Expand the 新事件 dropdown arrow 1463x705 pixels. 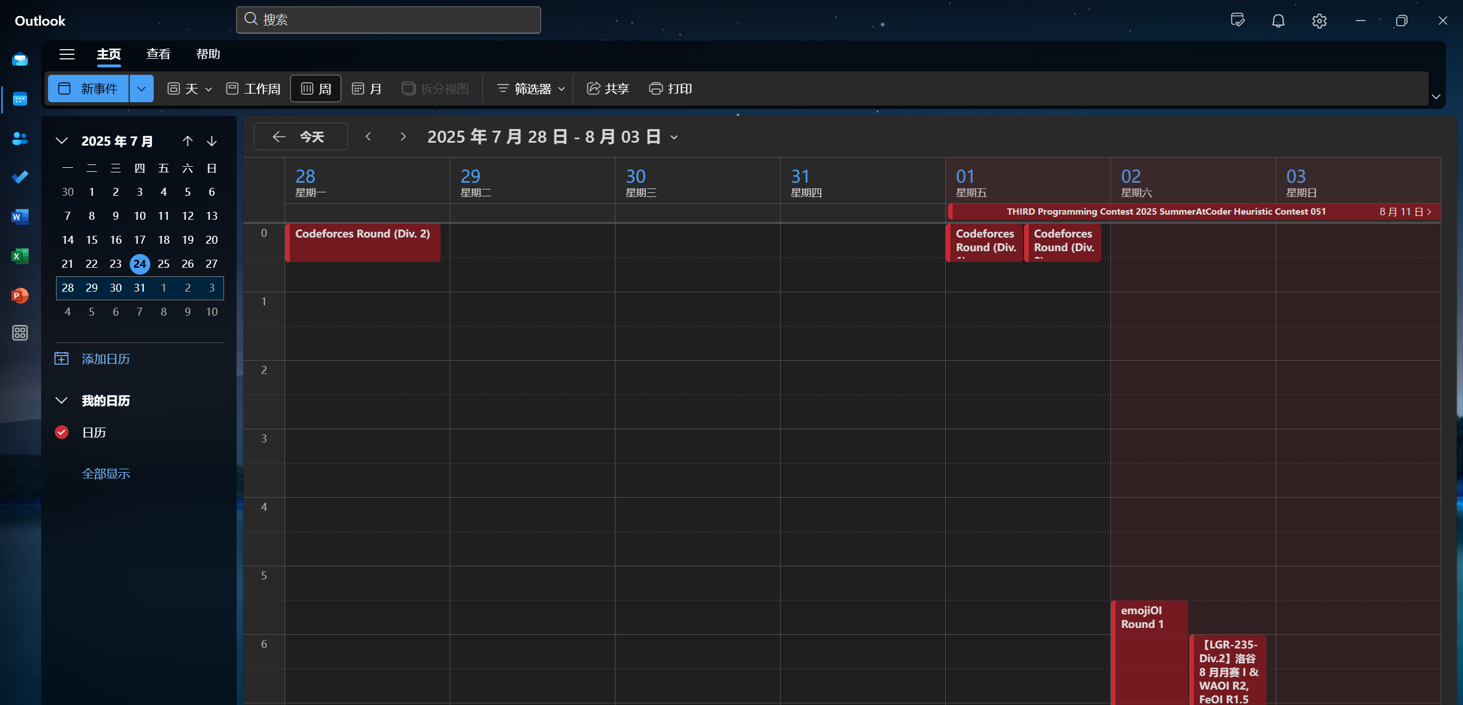141,88
